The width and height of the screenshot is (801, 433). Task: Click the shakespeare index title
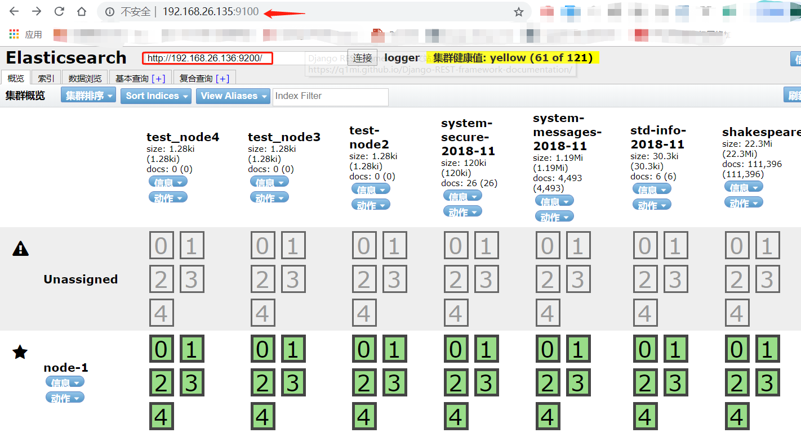762,132
